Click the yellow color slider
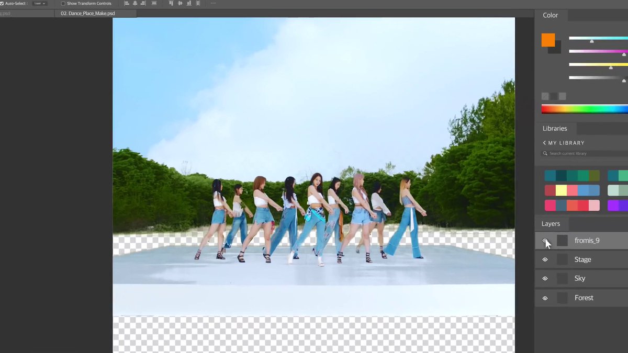The image size is (628, 353). pyautogui.click(x=598, y=65)
